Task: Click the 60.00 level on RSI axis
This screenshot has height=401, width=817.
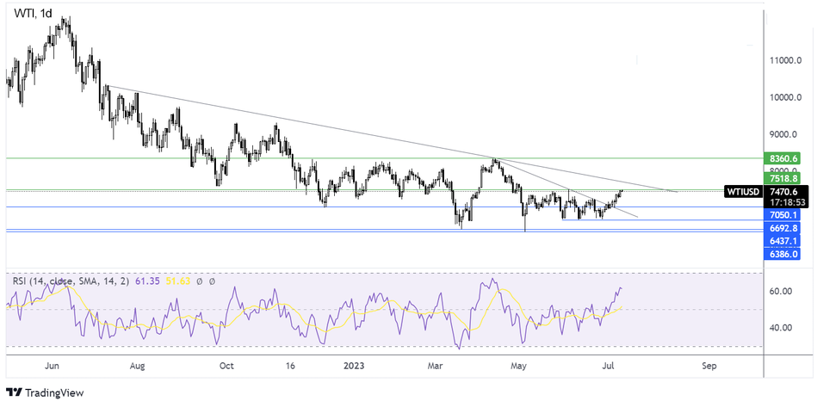Action: [782, 292]
